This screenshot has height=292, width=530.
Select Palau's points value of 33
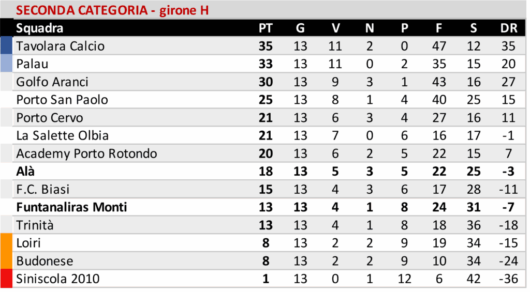(x=265, y=64)
